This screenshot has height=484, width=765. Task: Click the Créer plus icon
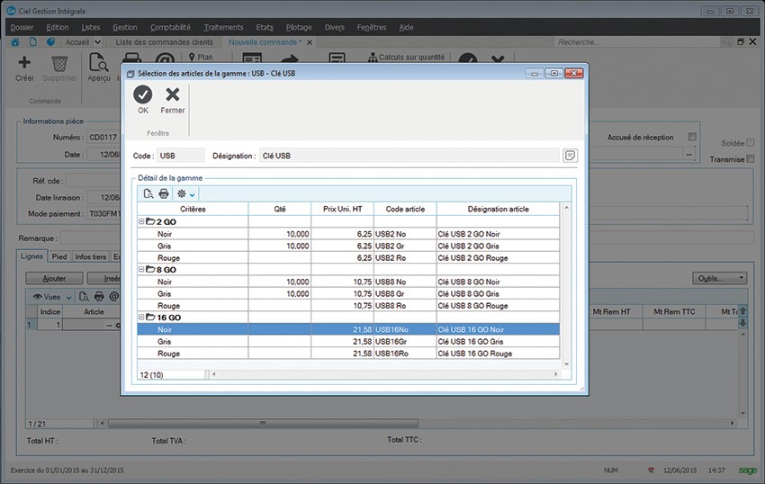tap(24, 63)
